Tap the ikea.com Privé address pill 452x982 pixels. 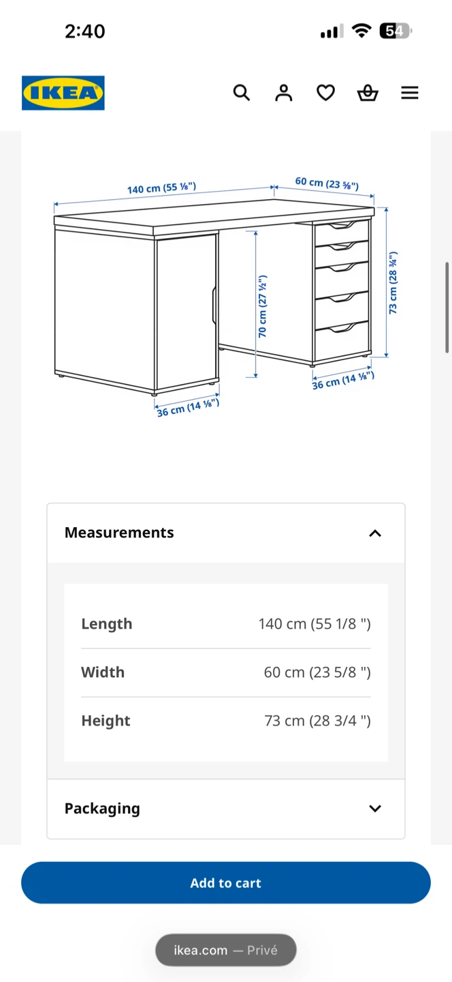click(x=226, y=950)
